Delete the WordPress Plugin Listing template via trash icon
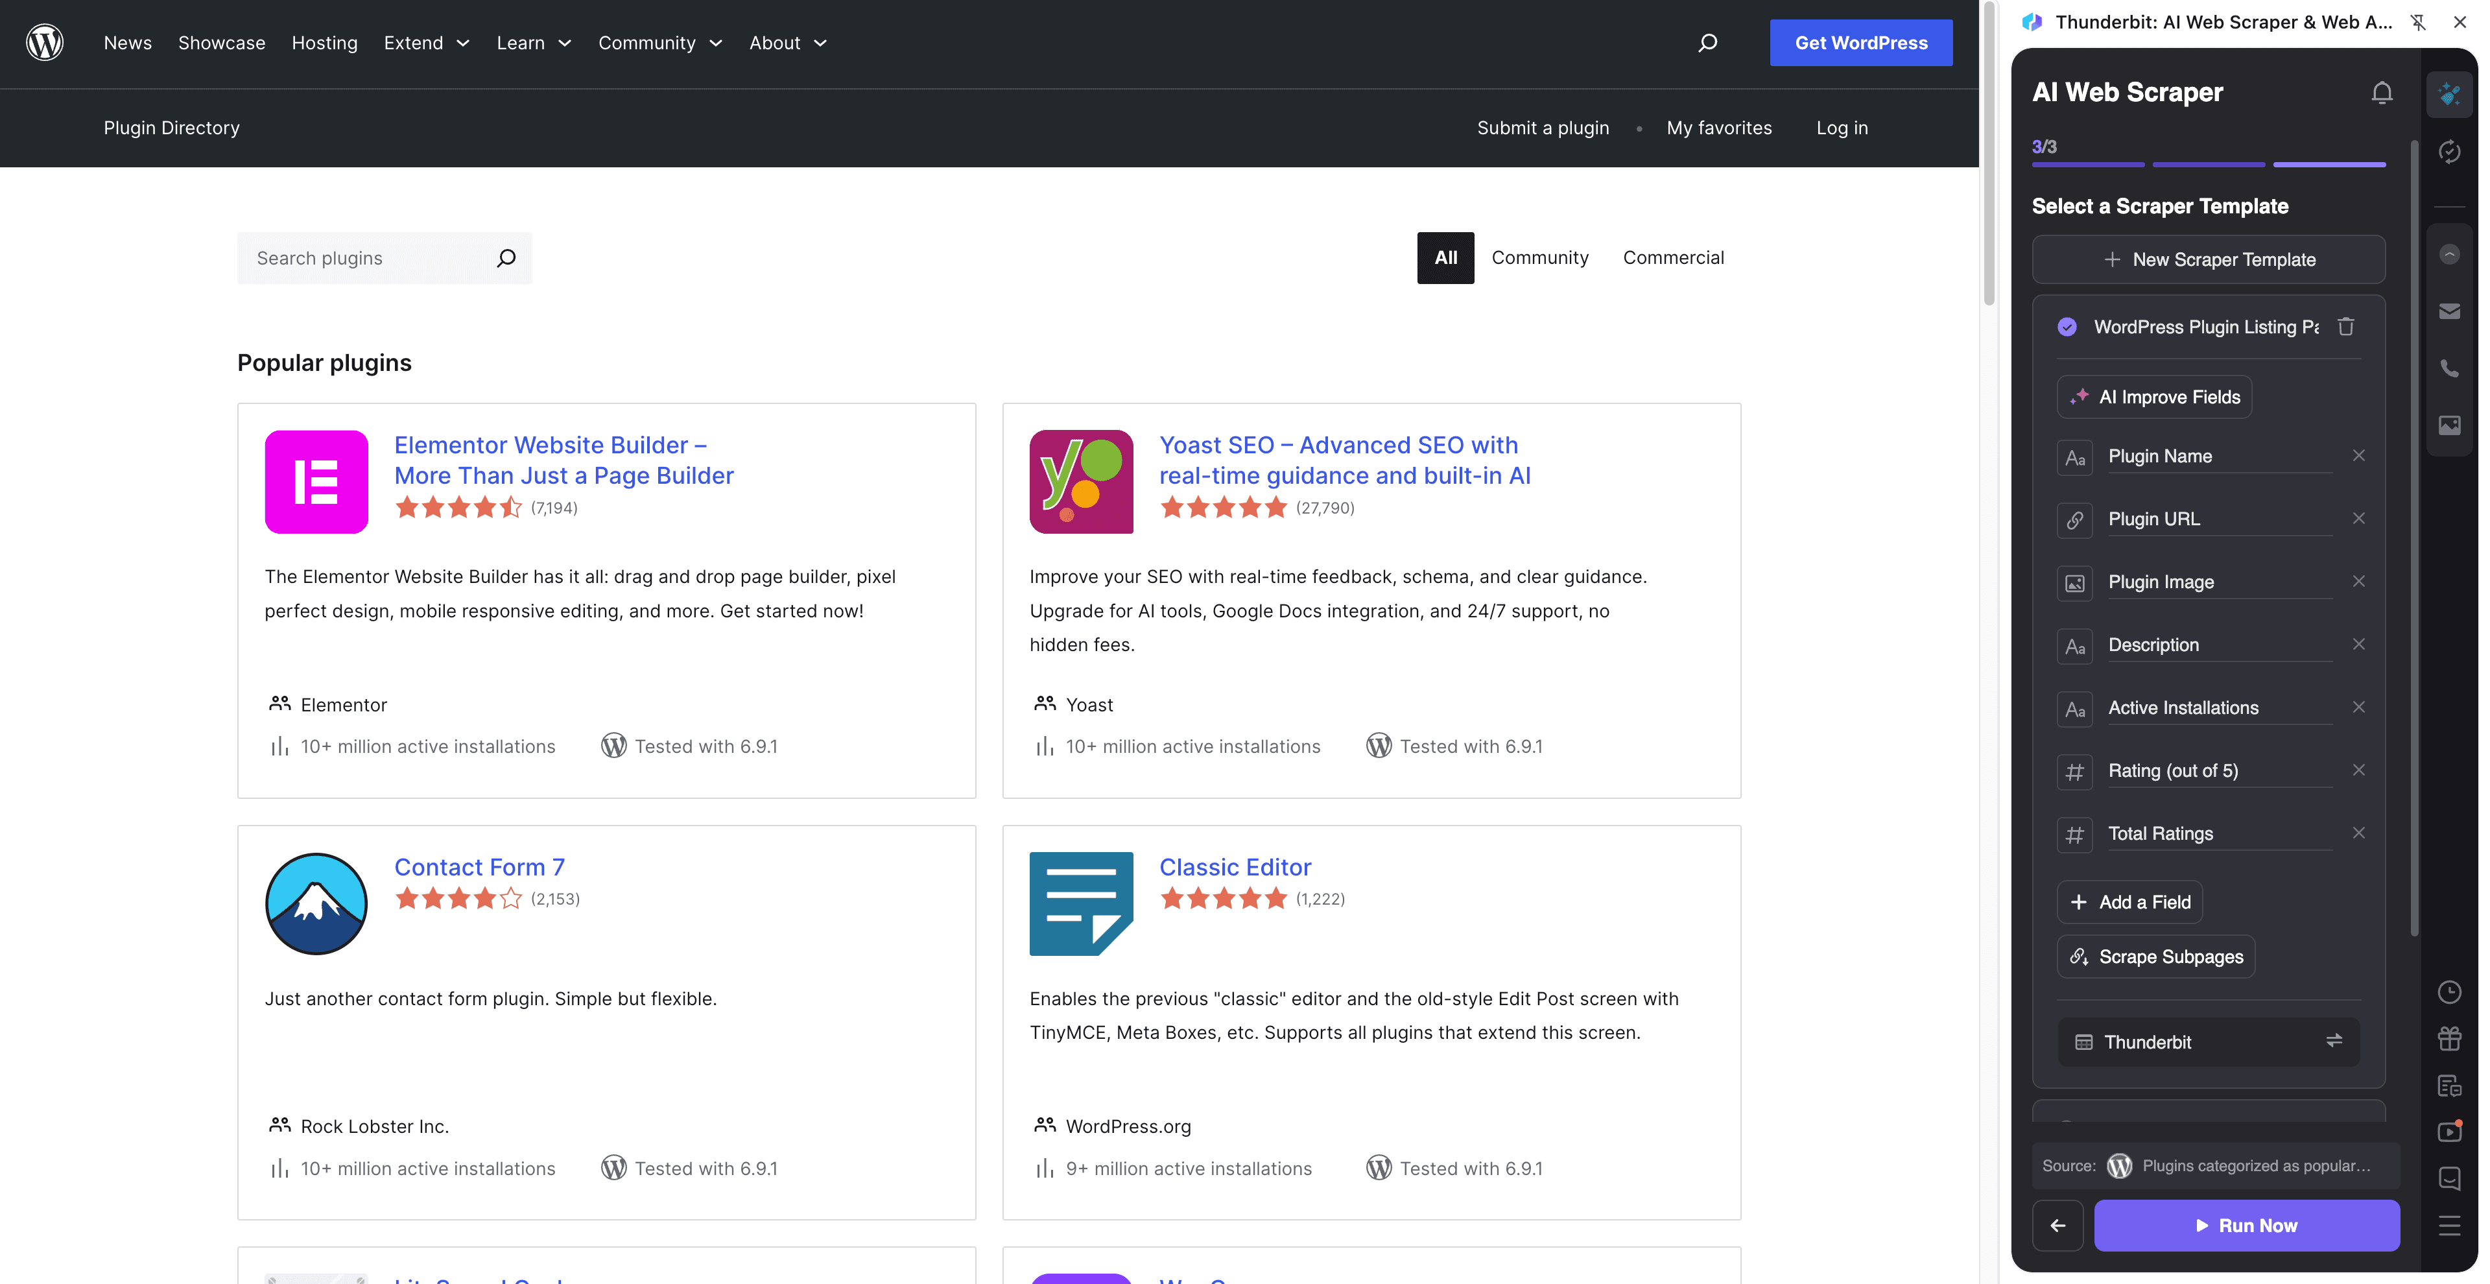The height and width of the screenshot is (1284, 2490). 2347,327
